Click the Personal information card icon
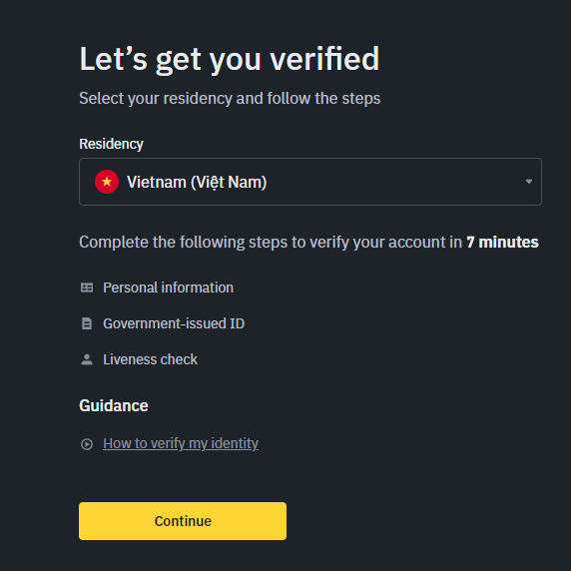 click(x=87, y=287)
